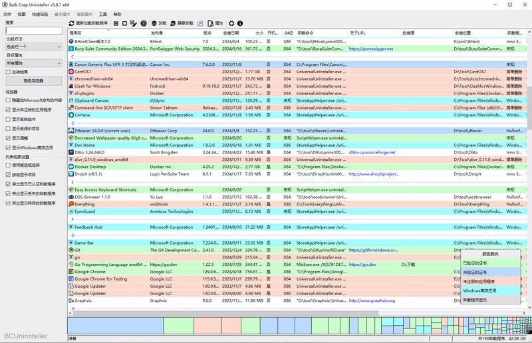The height and width of the screenshot is (343, 532).
Task: Click the Quiet Uninstall (静默卸载) toolbar button
Action: point(182,23)
